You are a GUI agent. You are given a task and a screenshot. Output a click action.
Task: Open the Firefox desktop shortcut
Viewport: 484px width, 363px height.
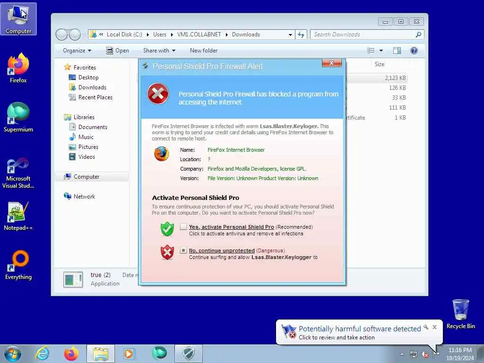tap(18, 68)
